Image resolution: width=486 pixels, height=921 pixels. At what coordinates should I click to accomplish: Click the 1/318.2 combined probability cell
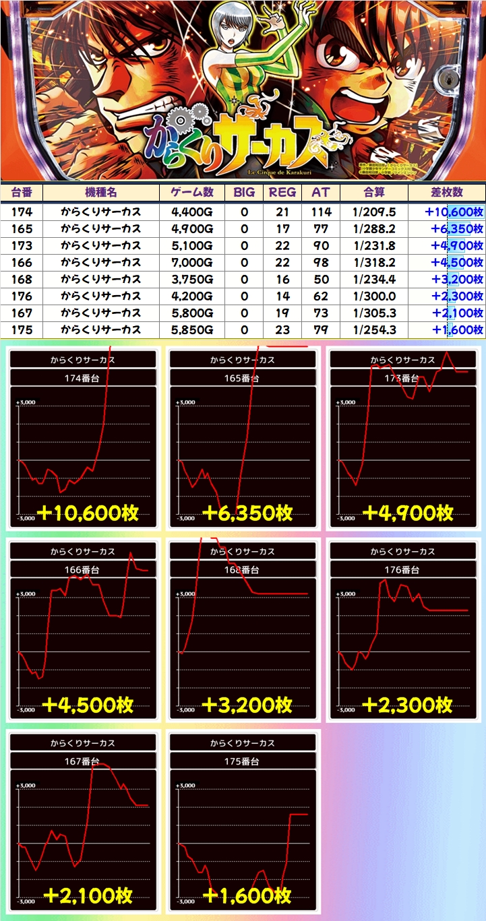click(x=373, y=262)
